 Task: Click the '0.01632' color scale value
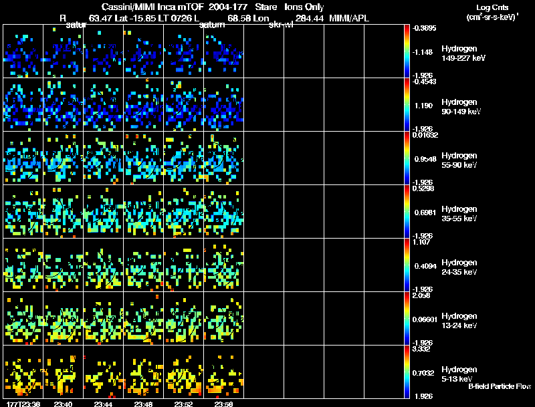(x=425, y=135)
